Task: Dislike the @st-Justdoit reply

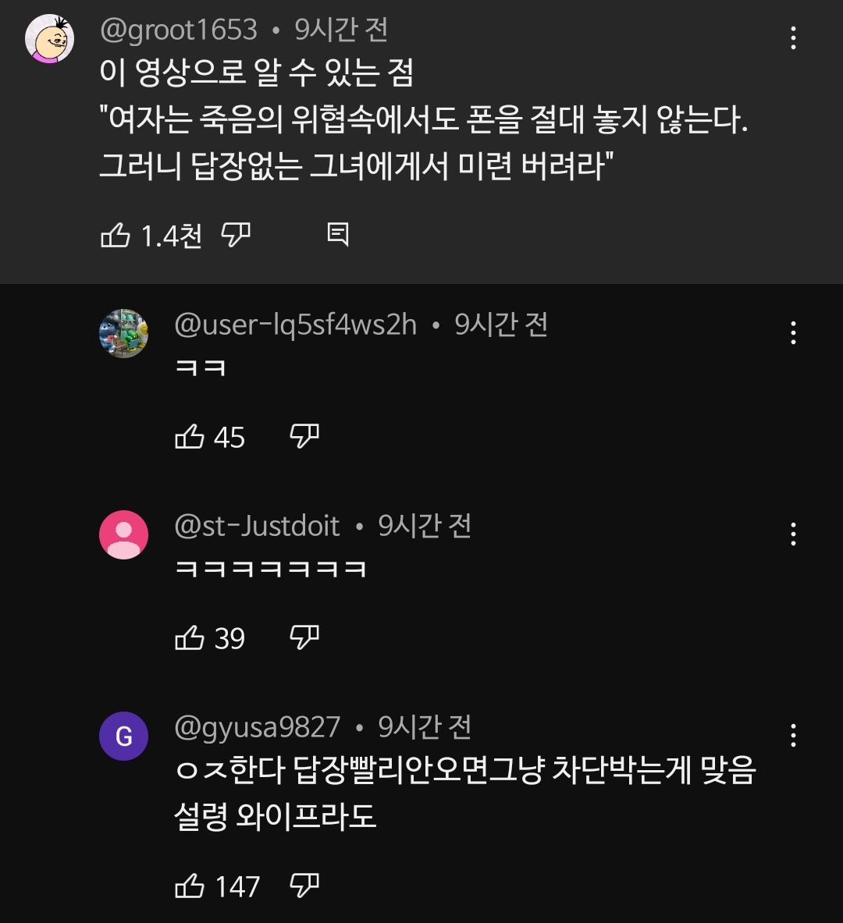Action: tap(304, 638)
